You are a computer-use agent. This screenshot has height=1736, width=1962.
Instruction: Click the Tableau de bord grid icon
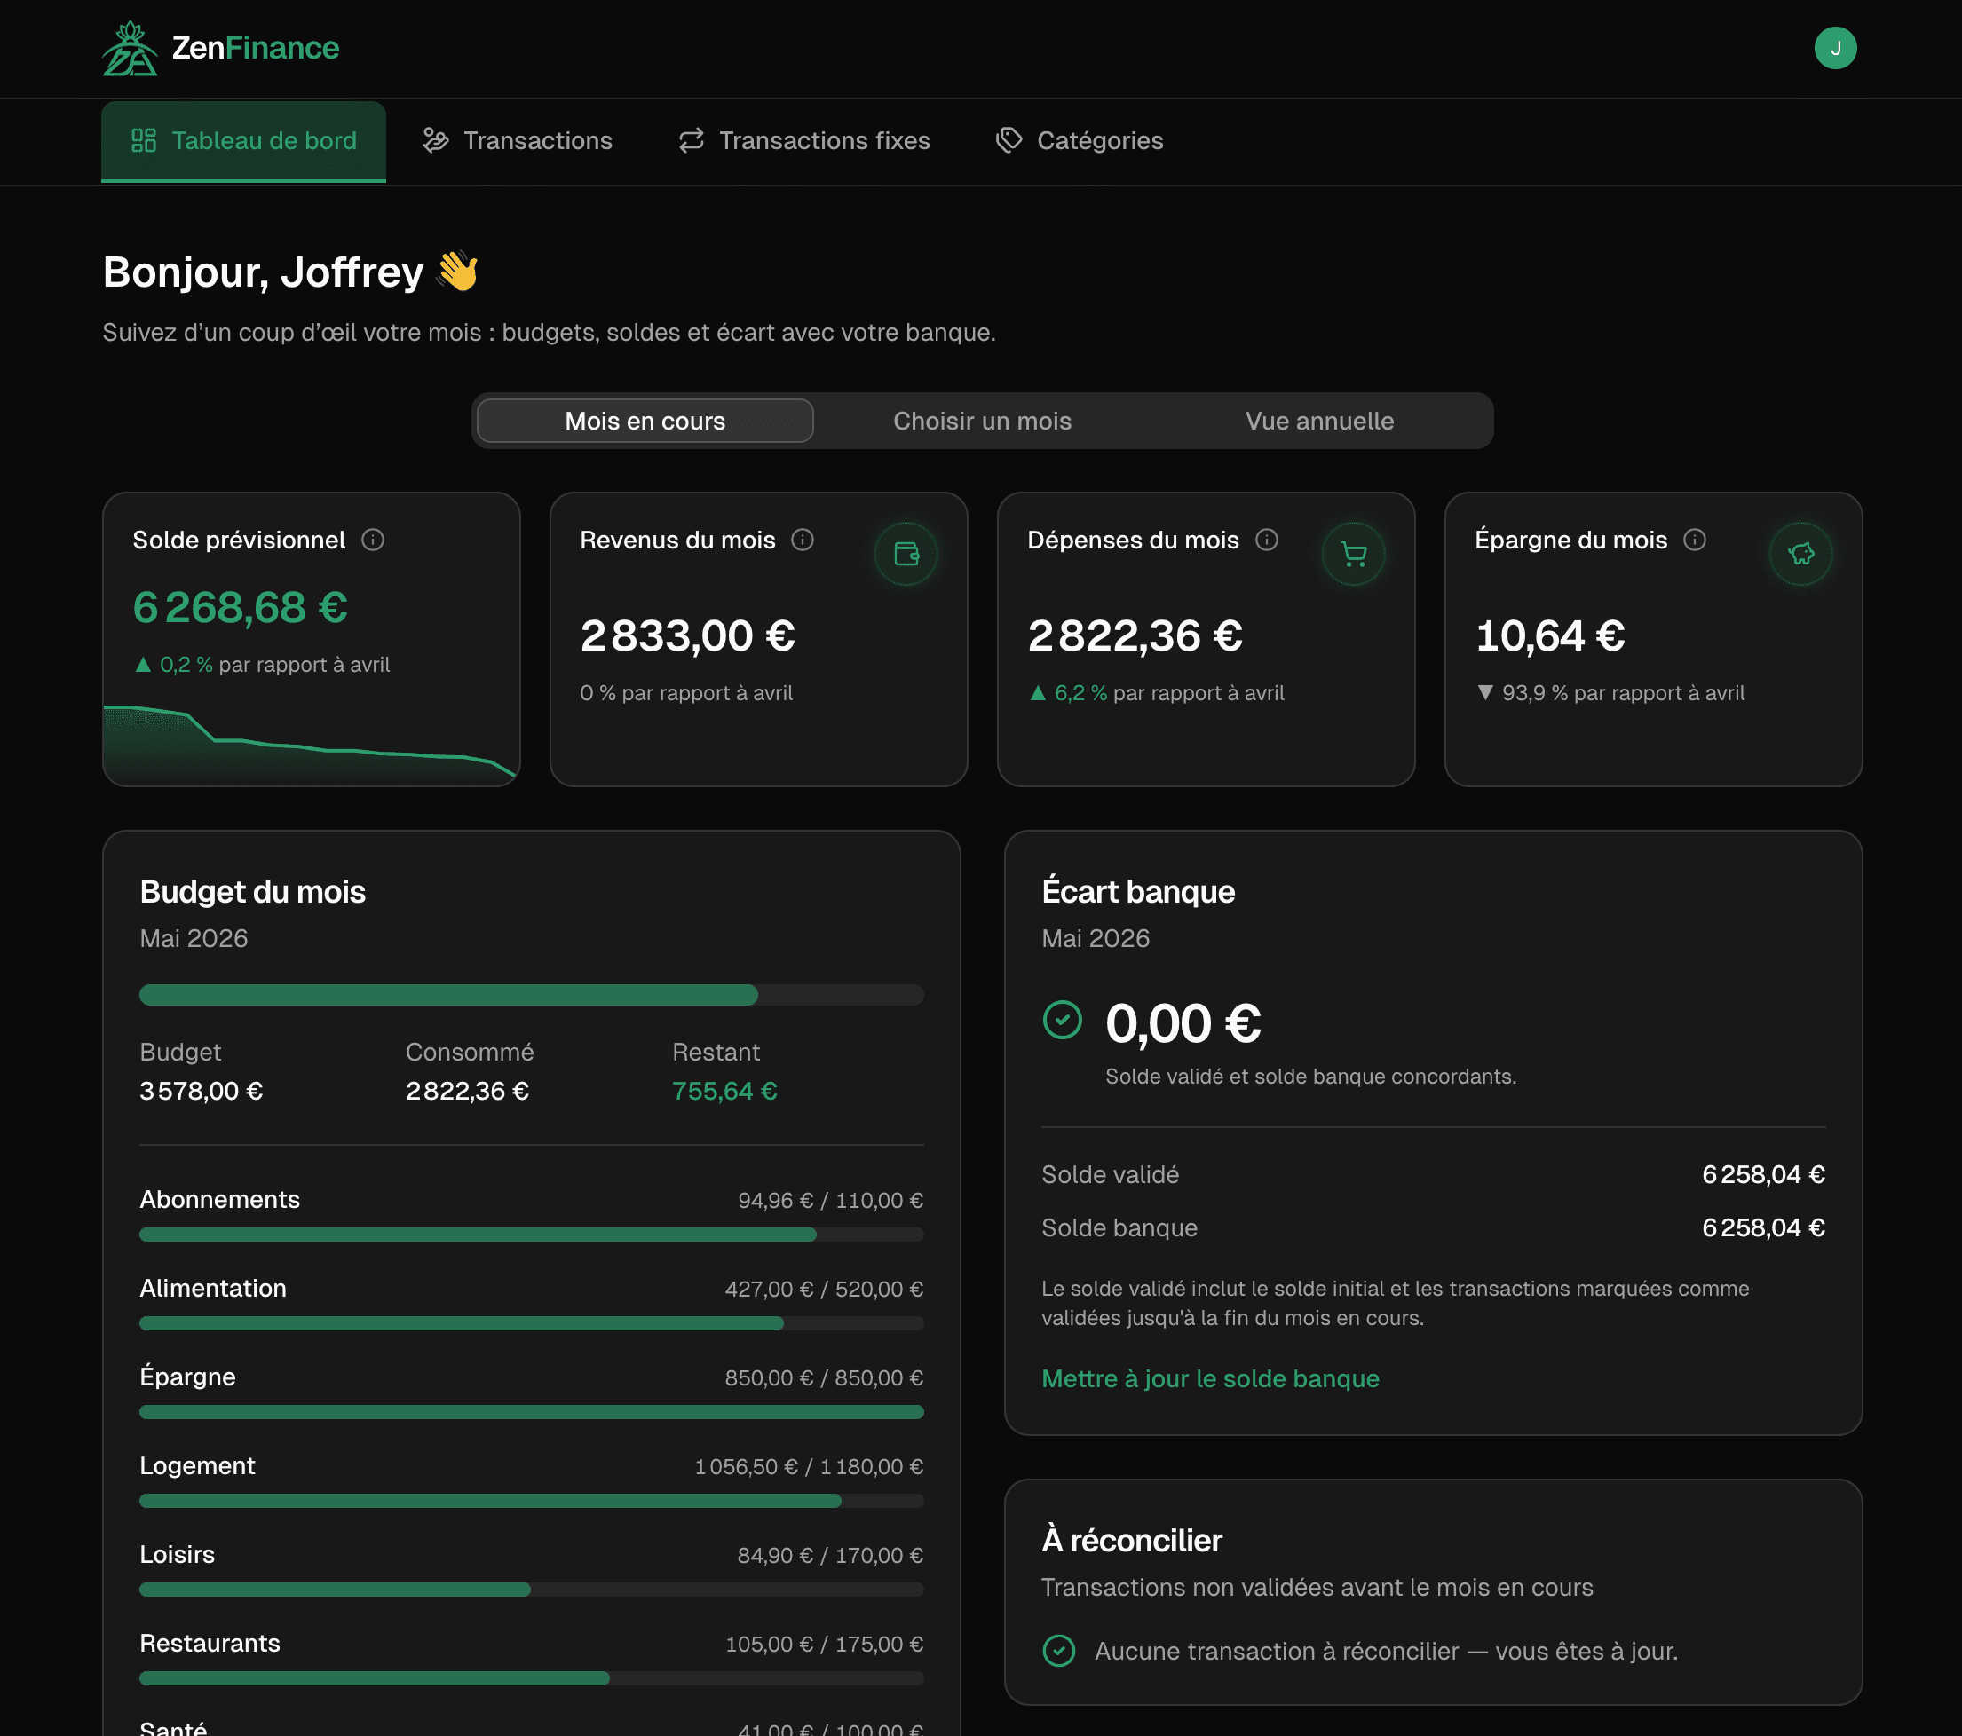(x=144, y=140)
